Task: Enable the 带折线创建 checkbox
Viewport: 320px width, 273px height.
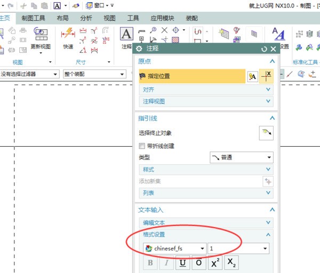Action: (142, 146)
